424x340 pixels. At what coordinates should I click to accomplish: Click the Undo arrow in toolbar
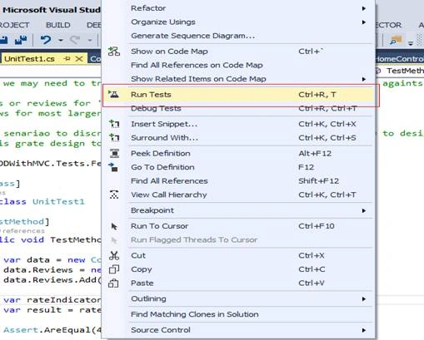pyautogui.click(x=46, y=40)
